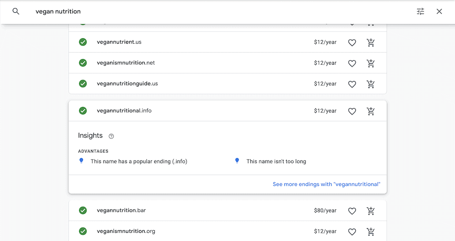
Task: Click the $12/year price for vegannutritionguide.us
Action: pos(325,84)
